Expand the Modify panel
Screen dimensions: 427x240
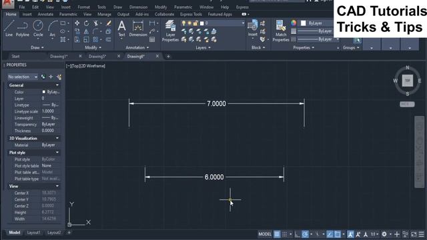(93, 47)
